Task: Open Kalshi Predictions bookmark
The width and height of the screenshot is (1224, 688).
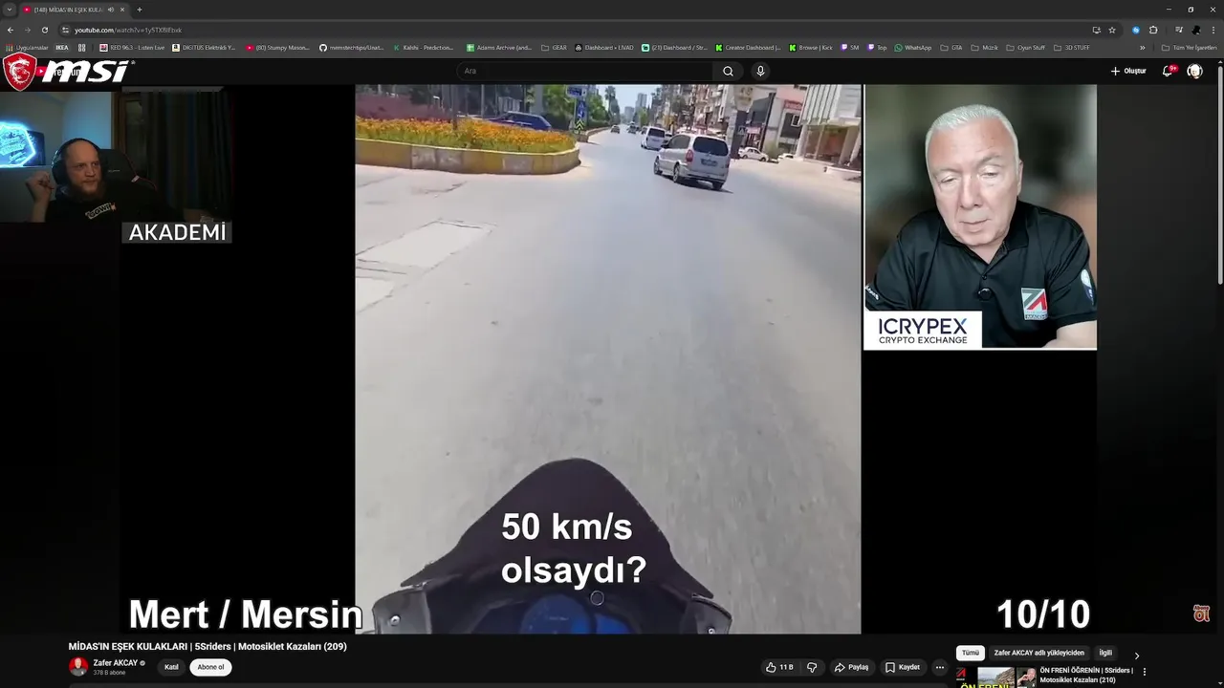Action: [424, 47]
